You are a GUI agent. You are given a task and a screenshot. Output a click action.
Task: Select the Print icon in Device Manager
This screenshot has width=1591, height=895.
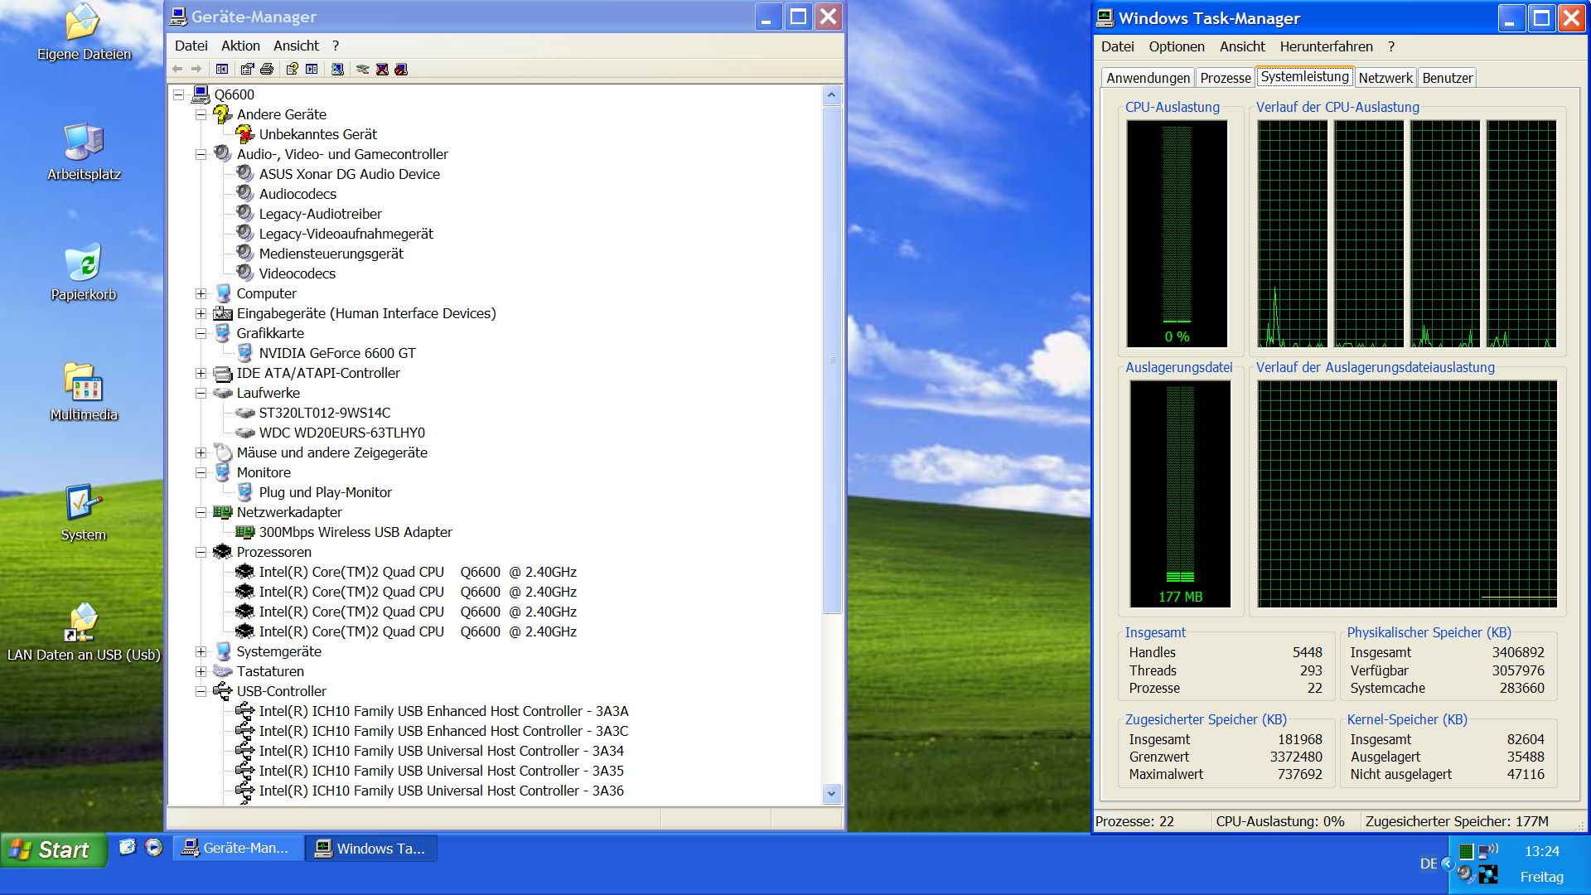coord(267,69)
